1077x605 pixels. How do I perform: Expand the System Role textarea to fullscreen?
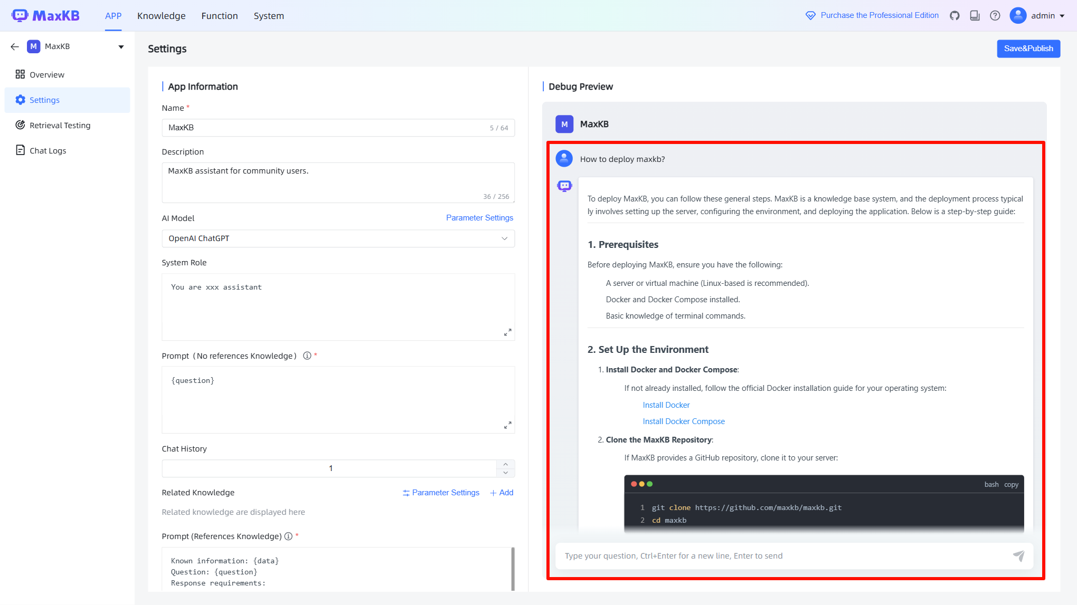[507, 332]
